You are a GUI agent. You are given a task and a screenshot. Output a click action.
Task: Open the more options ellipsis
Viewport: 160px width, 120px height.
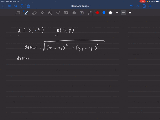[157, 6]
